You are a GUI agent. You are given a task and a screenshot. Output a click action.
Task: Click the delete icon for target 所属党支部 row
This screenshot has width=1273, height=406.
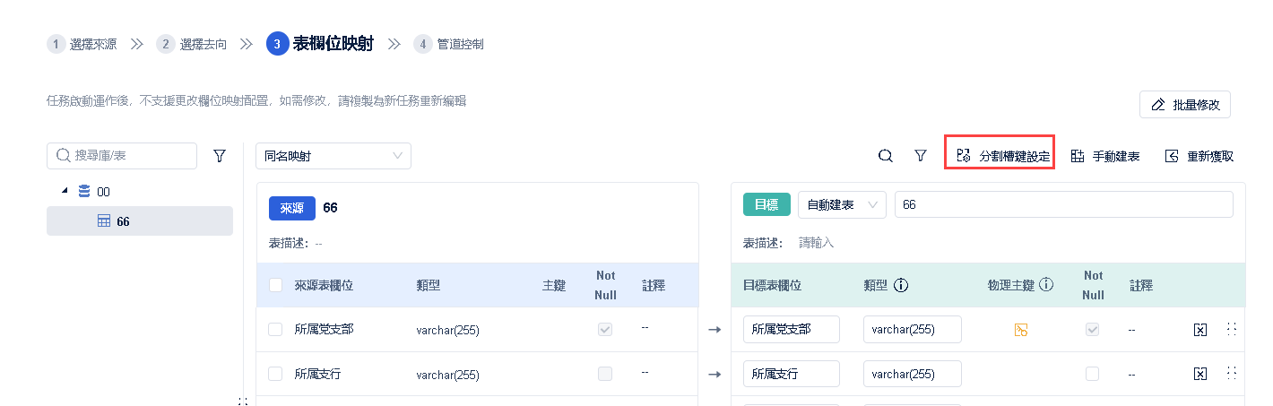pos(1199,330)
